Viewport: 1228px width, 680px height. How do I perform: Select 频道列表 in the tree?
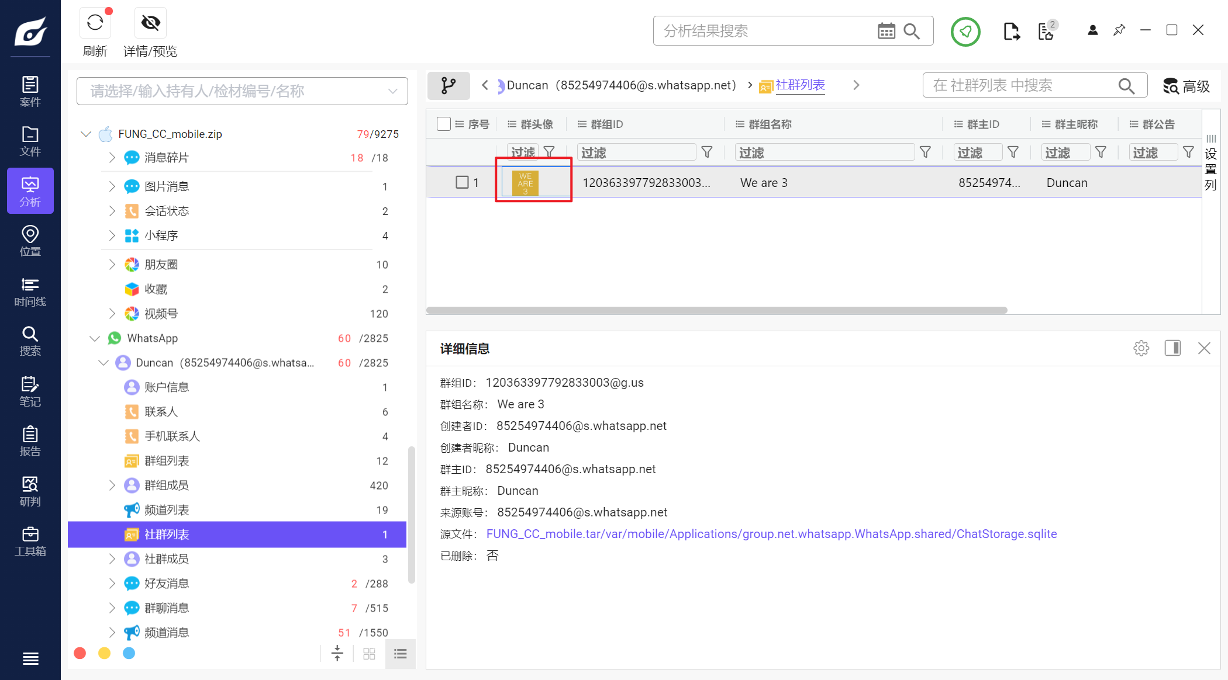point(167,510)
